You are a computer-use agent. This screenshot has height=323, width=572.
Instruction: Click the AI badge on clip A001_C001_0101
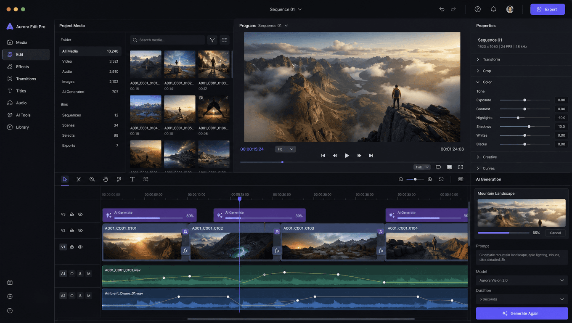click(x=185, y=232)
